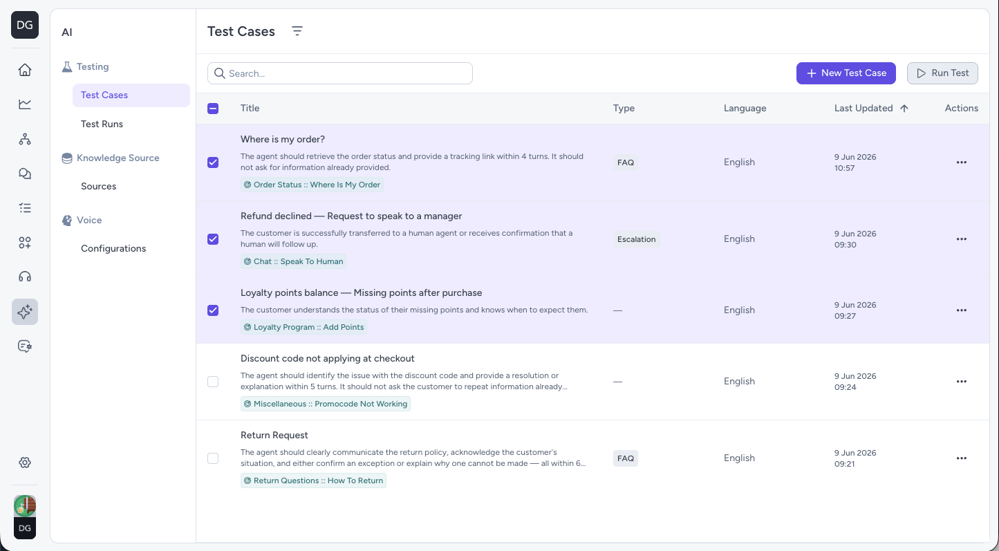The image size is (999, 551).
Task: Click the Last Updated column header text
Action: click(863, 109)
